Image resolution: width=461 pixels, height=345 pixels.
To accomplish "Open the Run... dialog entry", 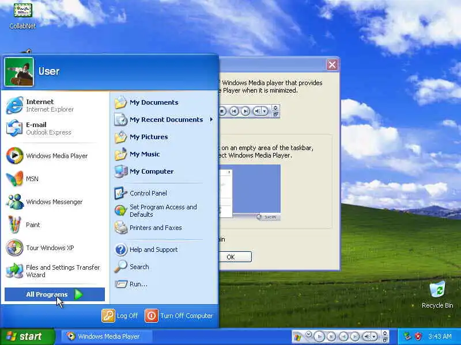I will coord(165,284).
